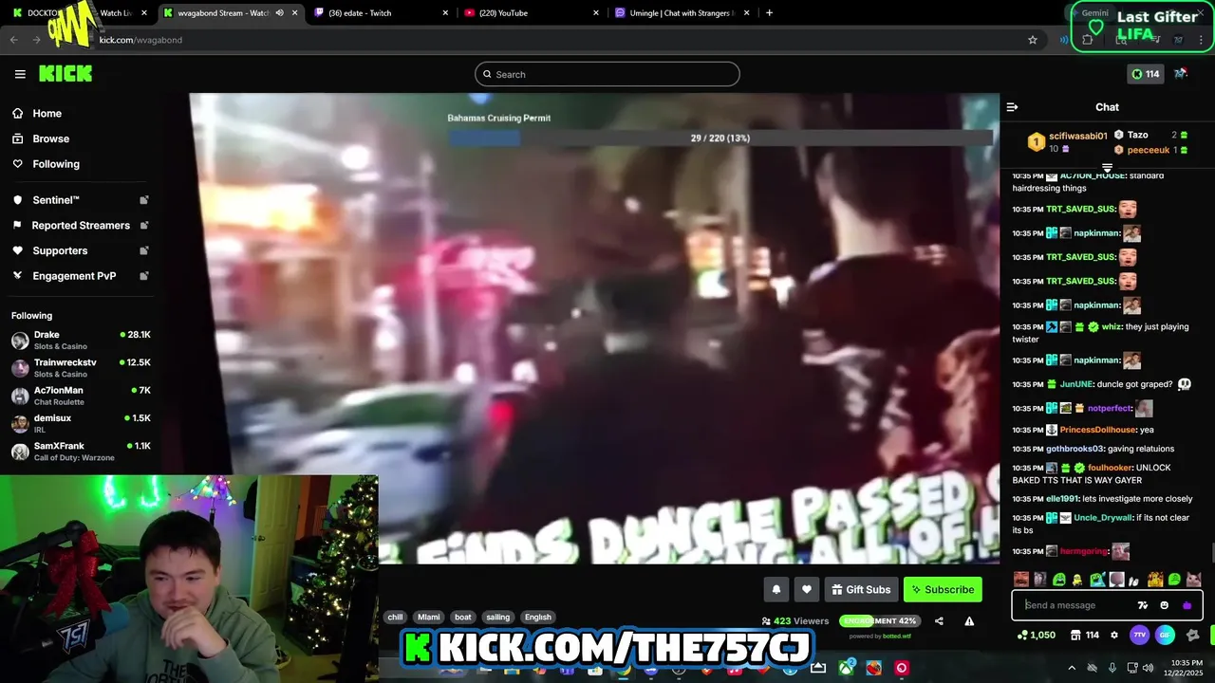Click Tazo in the top gifters
The height and width of the screenshot is (683, 1215).
pyautogui.click(x=1137, y=135)
